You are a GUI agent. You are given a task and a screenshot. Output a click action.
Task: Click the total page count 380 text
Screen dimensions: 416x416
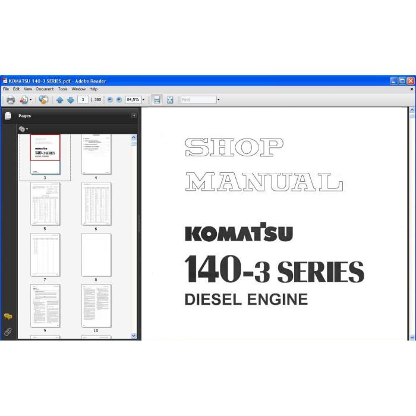pyautogui.click(x=97, y=100)
